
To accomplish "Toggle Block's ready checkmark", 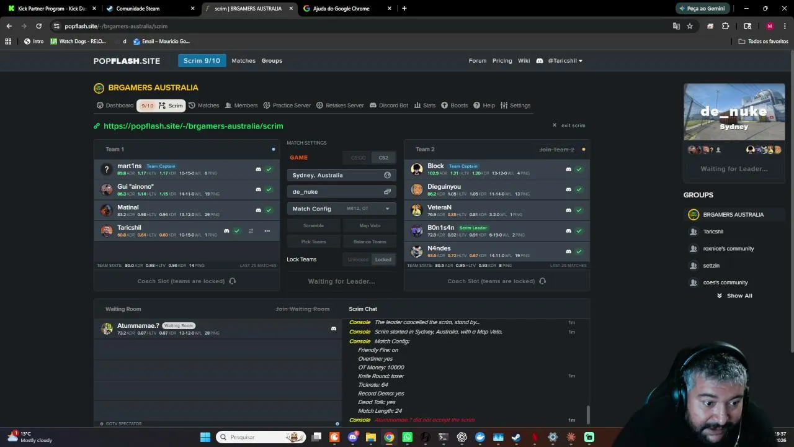I will pos(579,169).
